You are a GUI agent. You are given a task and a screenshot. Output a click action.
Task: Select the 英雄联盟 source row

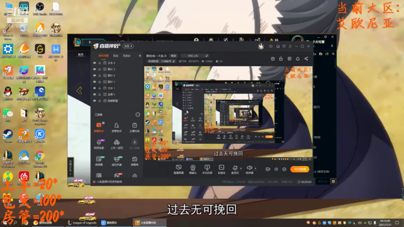tap(117, 100)
